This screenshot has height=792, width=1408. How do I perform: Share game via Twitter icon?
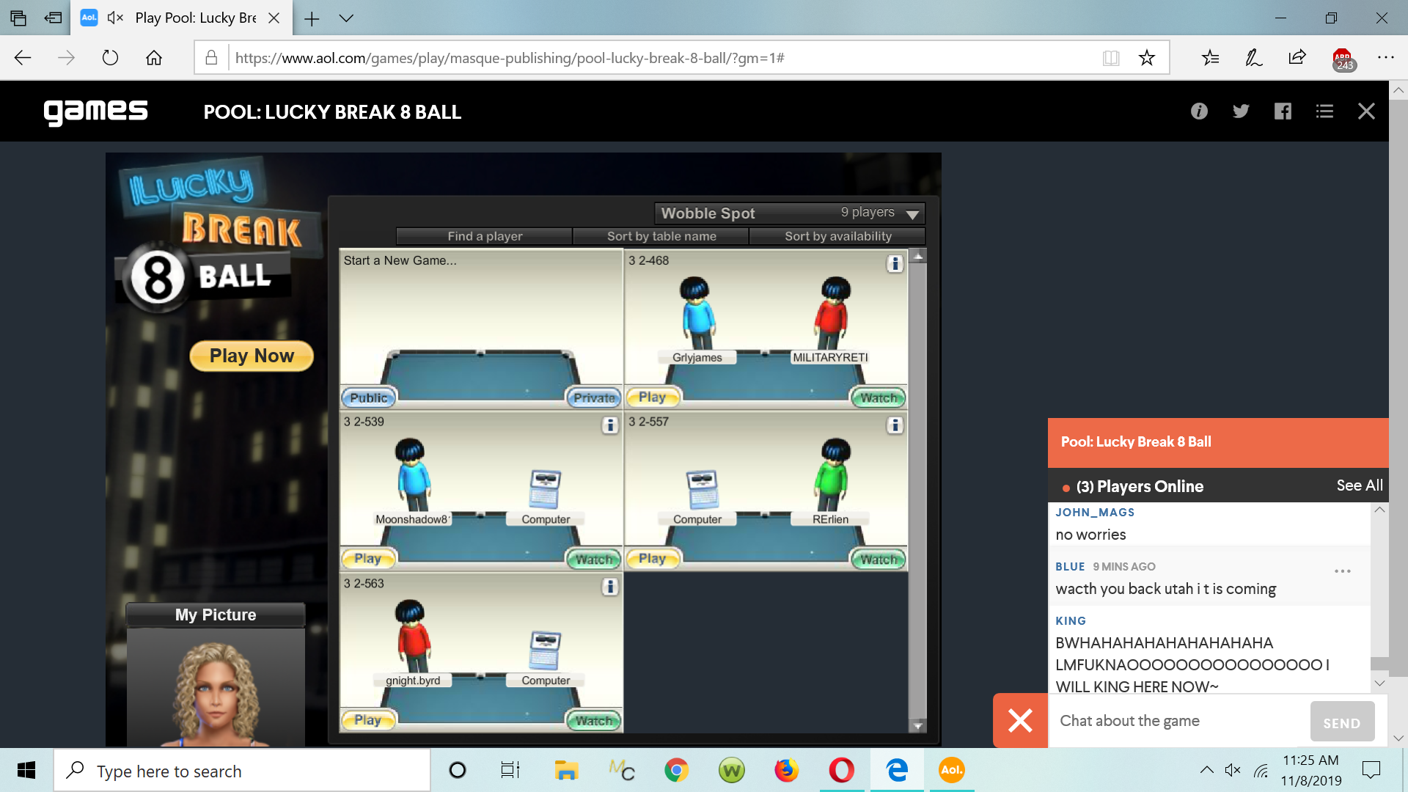click(1241, 111)
